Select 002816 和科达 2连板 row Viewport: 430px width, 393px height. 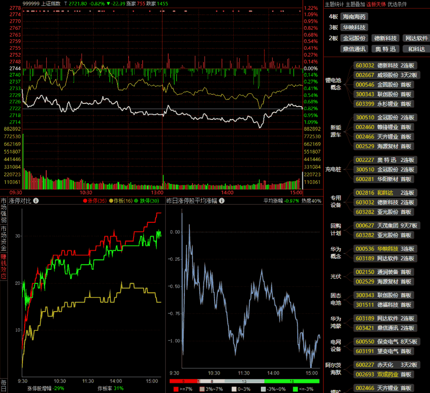point(385,193)
